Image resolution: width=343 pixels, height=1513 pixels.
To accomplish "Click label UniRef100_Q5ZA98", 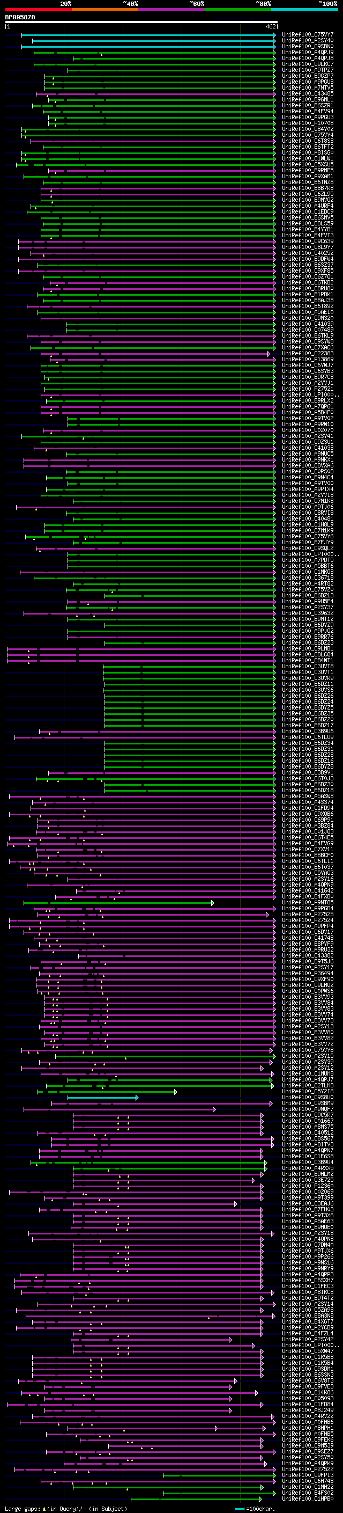I will click(308, 1310).
